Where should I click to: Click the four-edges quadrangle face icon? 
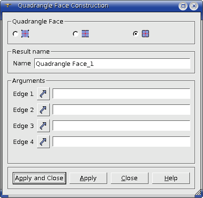point(145,34)
